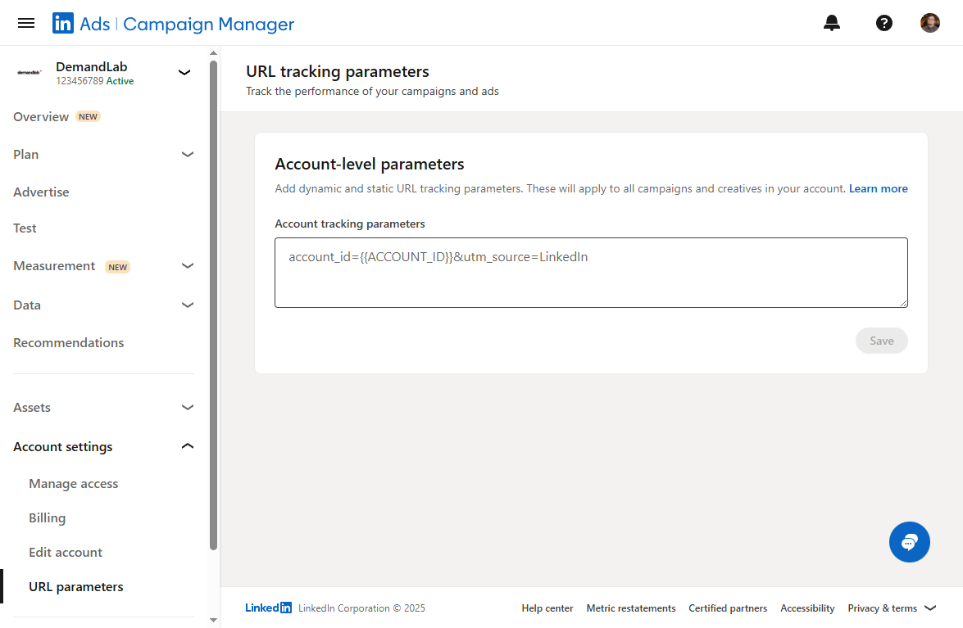Click the profile avatar picture
Image resolution: width=963 pixels, height=628 pixels.
tap(930, 23)
